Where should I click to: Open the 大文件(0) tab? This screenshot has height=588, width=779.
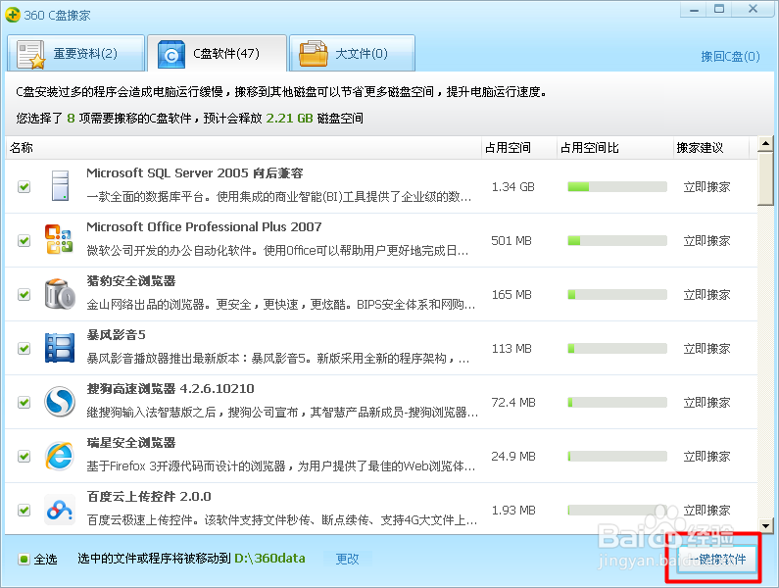[352, 53]
